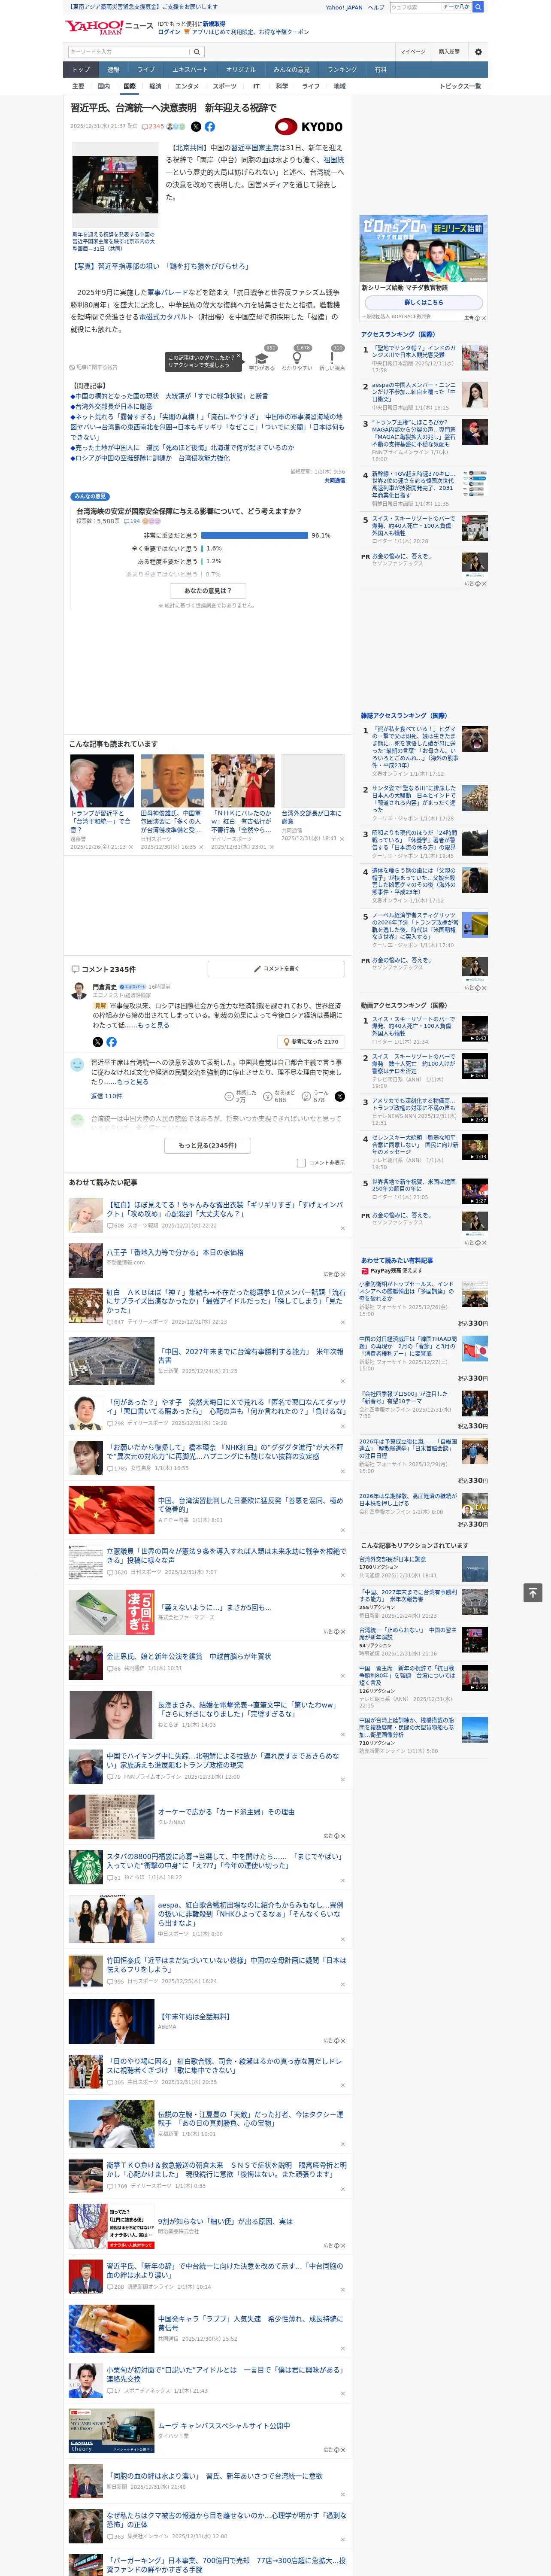
Task: Expand replies 返信 110件
Action: (x=106, y=1097)
